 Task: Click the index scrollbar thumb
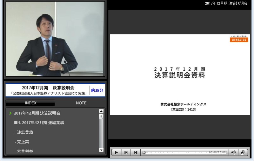pos(101,116)
